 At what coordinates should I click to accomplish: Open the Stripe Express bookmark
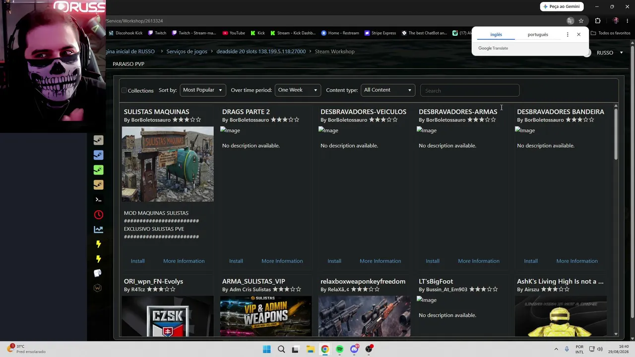point(380,33)
